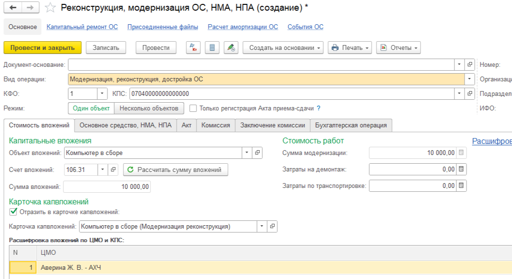Open the КФО dropdown list
Screen dimensions: 512x279
click(x=102, y=94)
